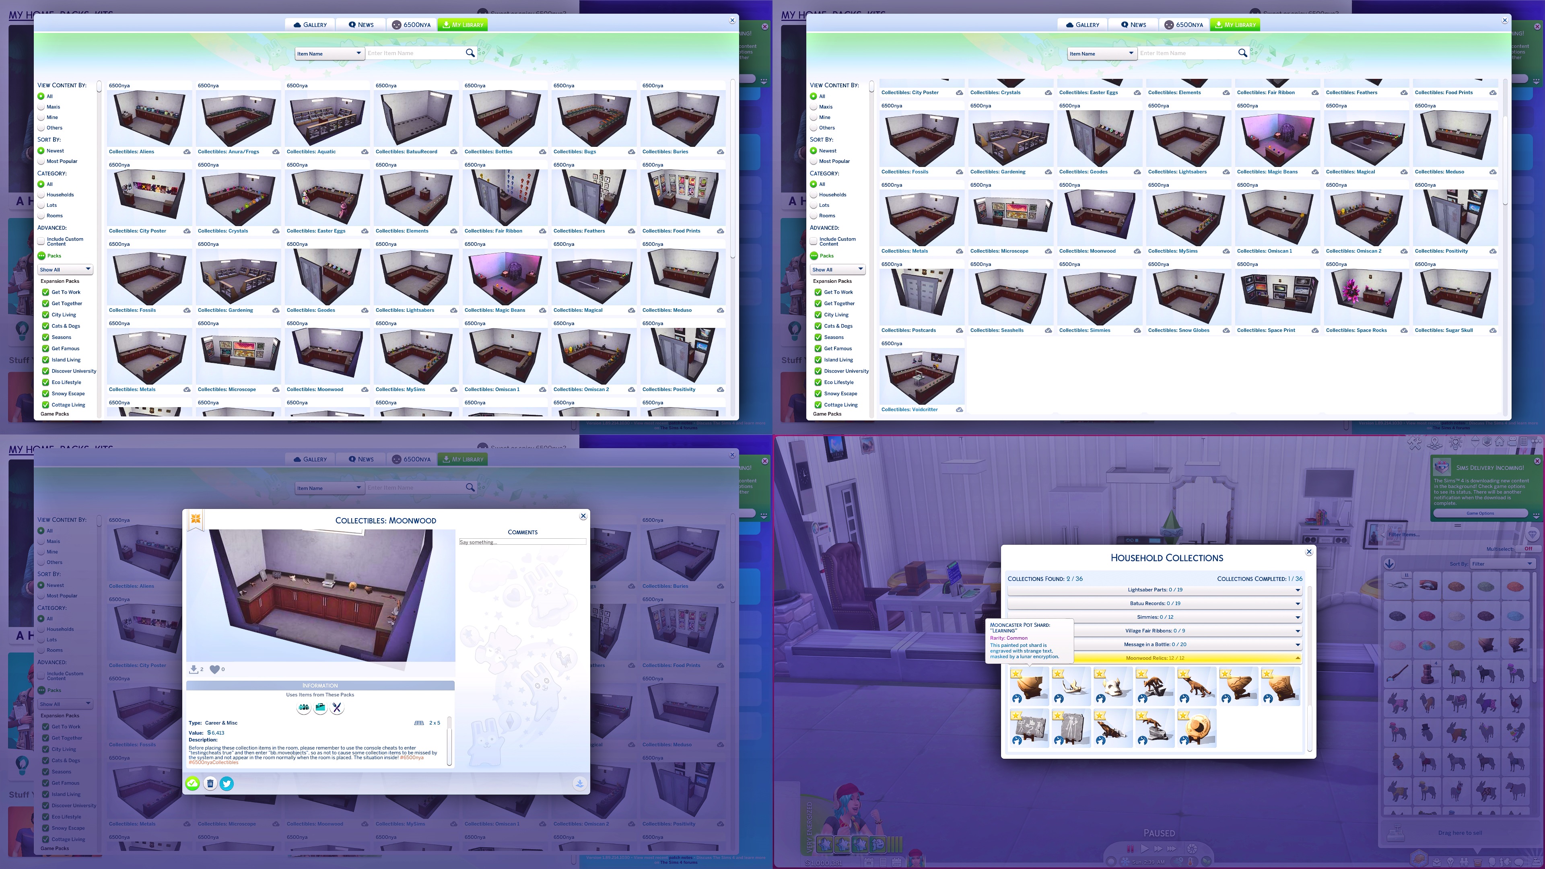Open the Show All packs dropdown

(x=65, y=269)
